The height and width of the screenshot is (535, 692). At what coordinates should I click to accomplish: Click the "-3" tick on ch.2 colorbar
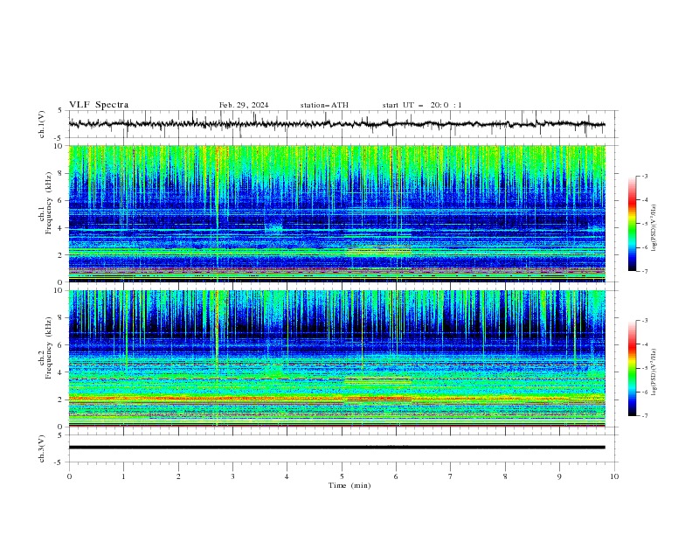645,321
